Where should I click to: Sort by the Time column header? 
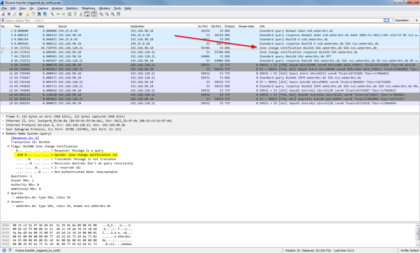[25, 26]
